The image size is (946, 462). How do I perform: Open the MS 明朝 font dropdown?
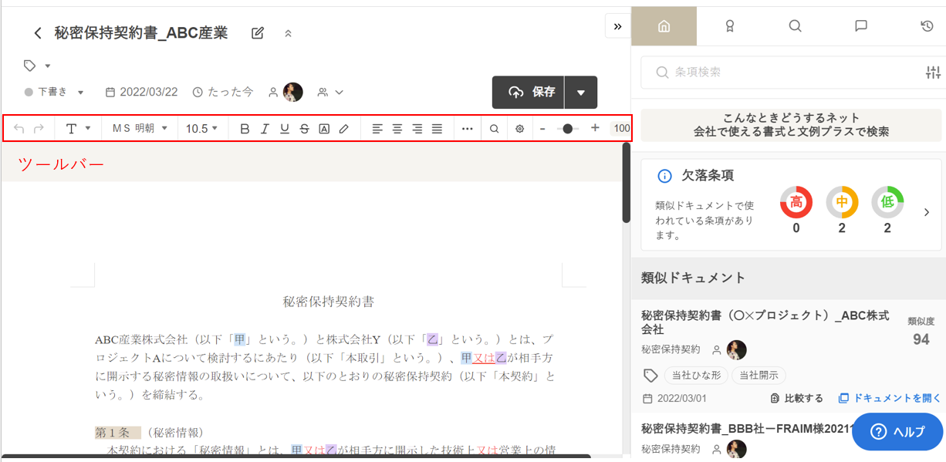coord(140,129)
